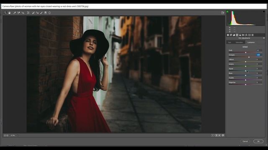Select the Graduated Filter tool
This screenshot has width=268, height=150.
[46, 13]
